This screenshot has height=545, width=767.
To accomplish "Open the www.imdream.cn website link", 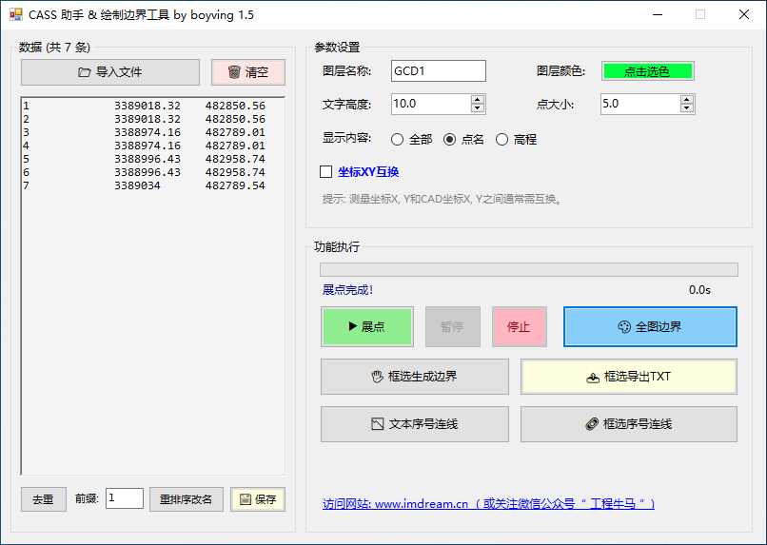I will (488, 504).
